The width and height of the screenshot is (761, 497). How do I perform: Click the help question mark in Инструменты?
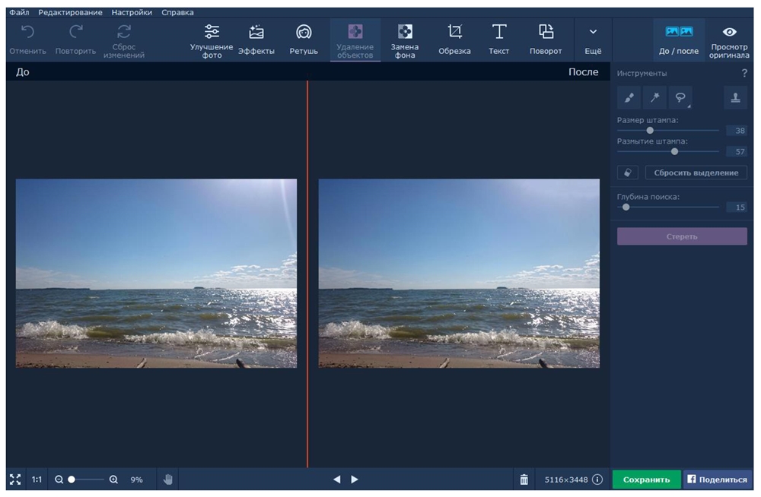(744, 73)
